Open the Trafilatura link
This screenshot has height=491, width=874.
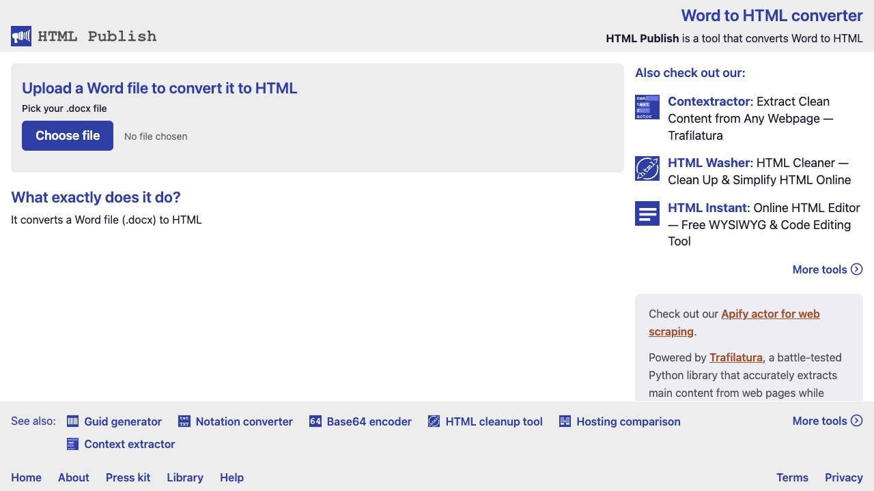pyautogui.click(x=735, y=358)
